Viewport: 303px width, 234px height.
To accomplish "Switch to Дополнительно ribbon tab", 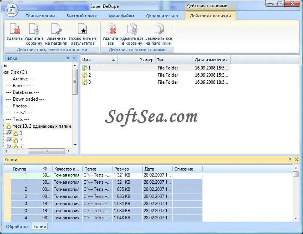I will point(162,16).
